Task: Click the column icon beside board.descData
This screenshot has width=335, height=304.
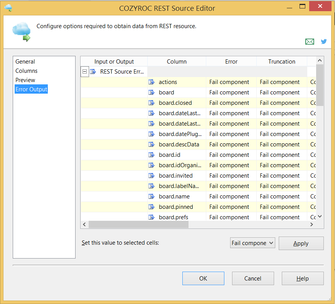Action: tap(152, 144)
